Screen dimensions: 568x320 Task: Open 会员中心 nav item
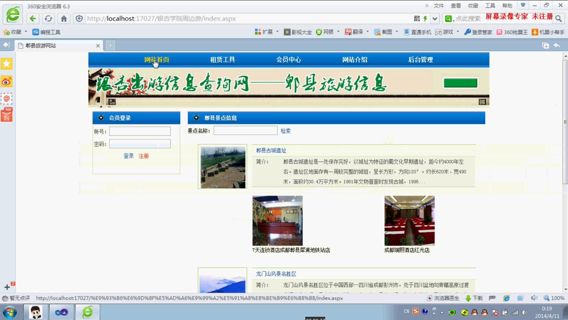289,60
